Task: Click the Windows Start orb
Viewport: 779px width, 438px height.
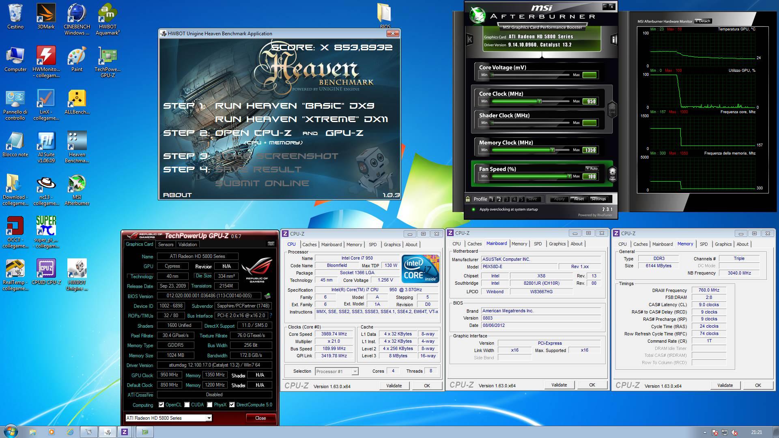Action: coord(10,432)
